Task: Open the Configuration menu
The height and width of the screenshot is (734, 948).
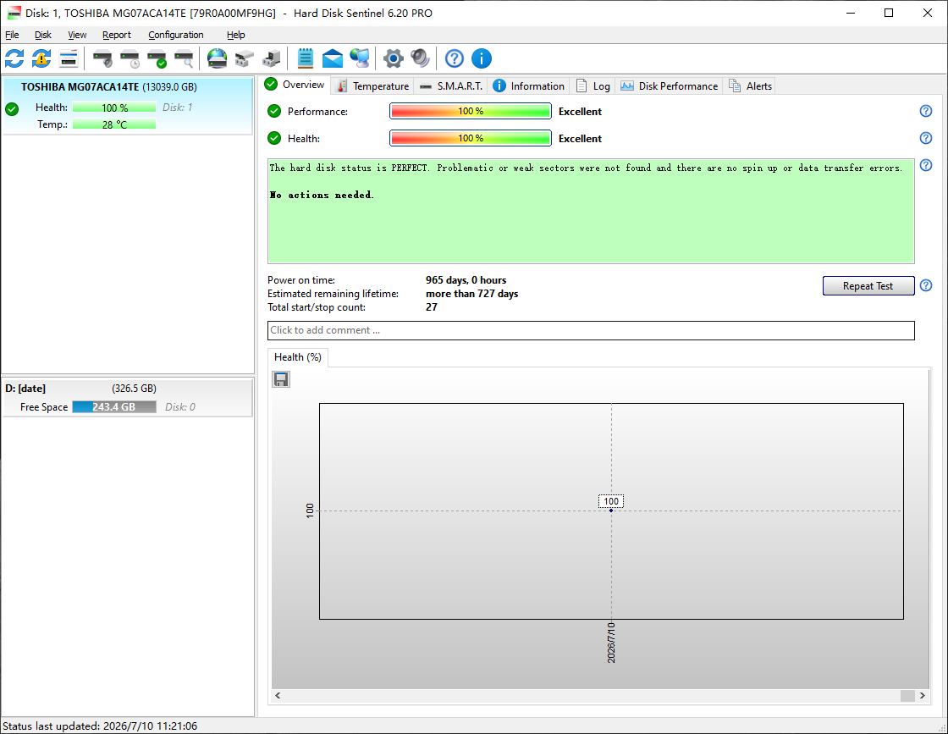Action: [x=176, y=35]
